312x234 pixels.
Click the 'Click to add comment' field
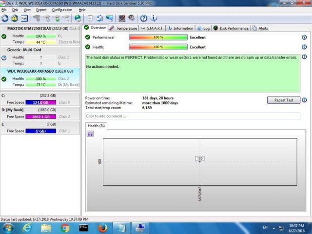193,116
